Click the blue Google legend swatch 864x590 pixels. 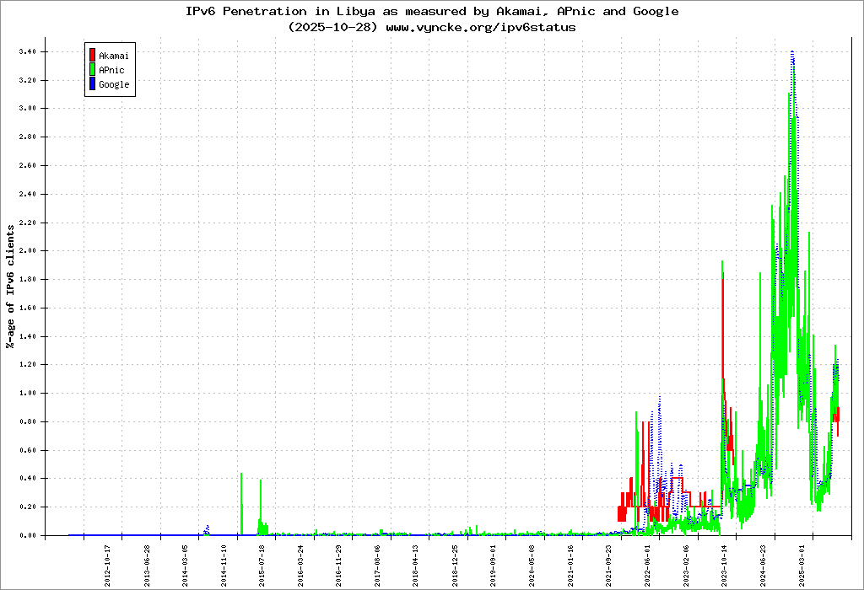click(92, 84)
